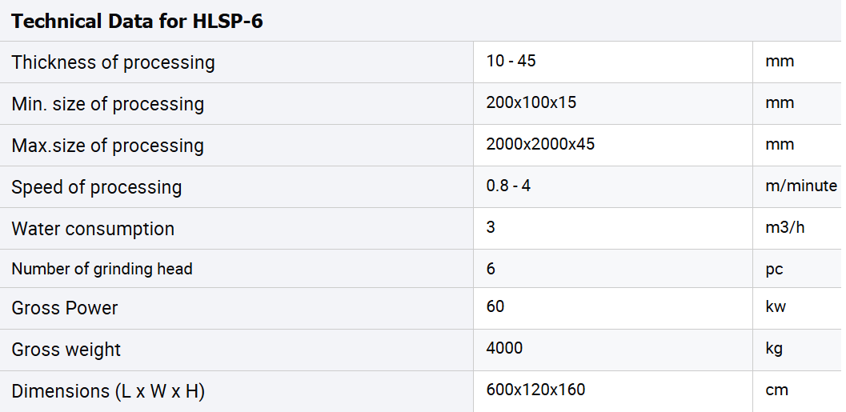Screen dimensions: 846x412
Task: Select the '0.8 - 4' speed value
Action: [x=508, y=186]
